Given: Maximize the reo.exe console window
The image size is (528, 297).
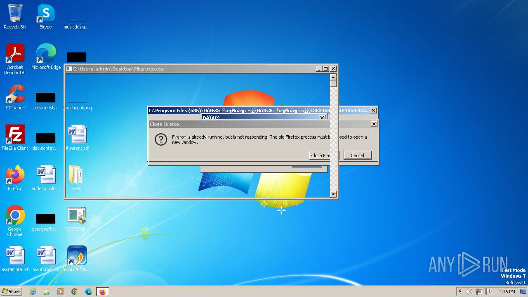Looking at the screenshot, I should pos(325,69).
